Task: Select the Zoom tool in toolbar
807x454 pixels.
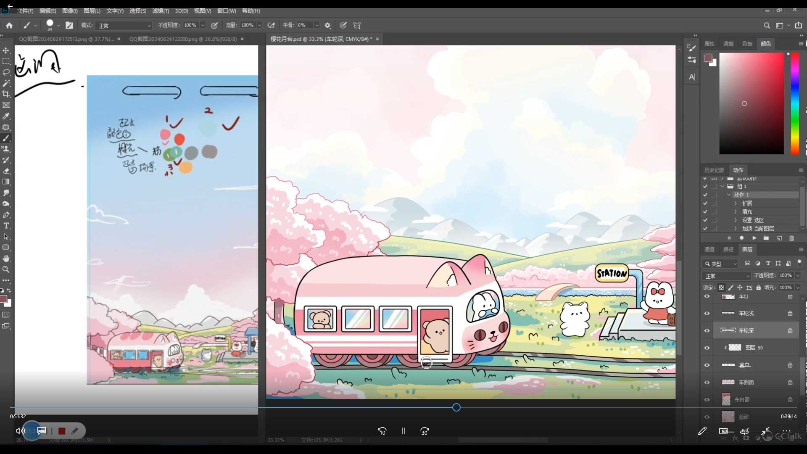Action: [x=6, y=269]
